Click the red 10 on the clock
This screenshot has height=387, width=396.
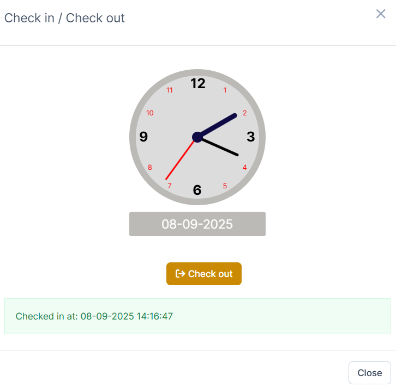pos(150,113)
